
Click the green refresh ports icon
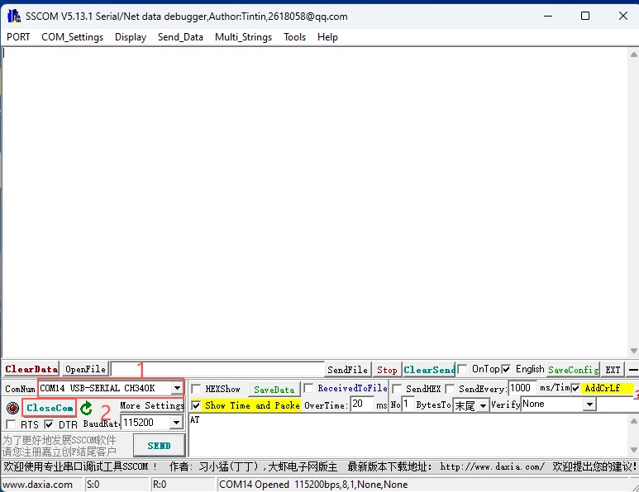[87, 408]
